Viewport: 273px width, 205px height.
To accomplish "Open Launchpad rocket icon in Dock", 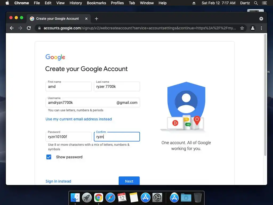I will [x=87, y=198].
